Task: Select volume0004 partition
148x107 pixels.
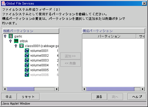Action: coord(39,65)
